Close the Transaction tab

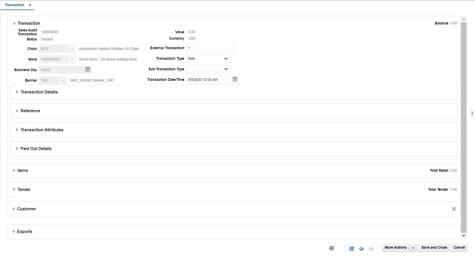30,5
